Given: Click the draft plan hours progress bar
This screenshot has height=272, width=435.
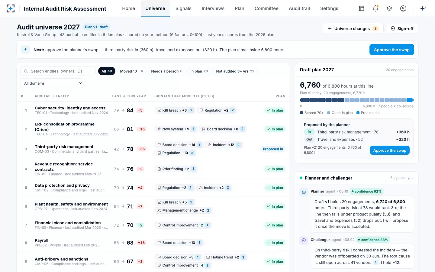Looking at the screenshot, I should point(357,100).
